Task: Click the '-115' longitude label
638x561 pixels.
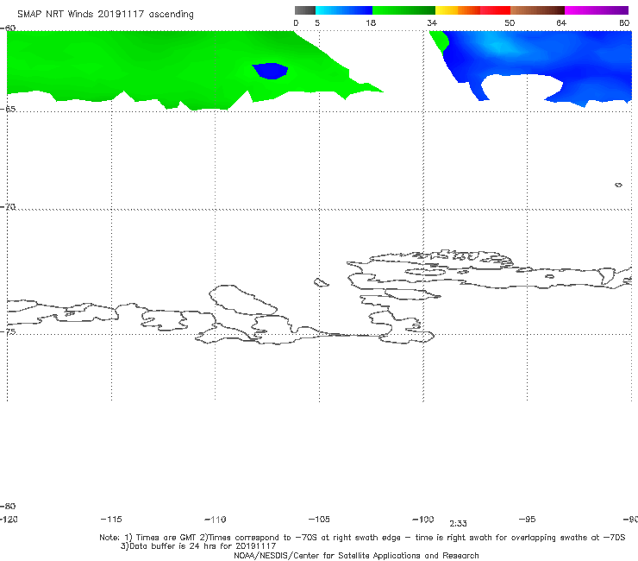Action: [111, 519]
